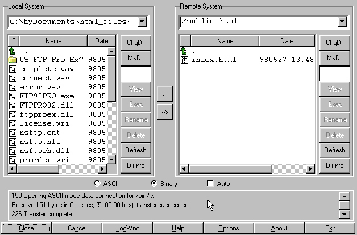
Task: Click the prorder.wri file icon
Action: 13,160
